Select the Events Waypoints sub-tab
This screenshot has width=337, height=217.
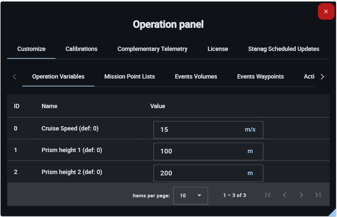click(260, 77)
